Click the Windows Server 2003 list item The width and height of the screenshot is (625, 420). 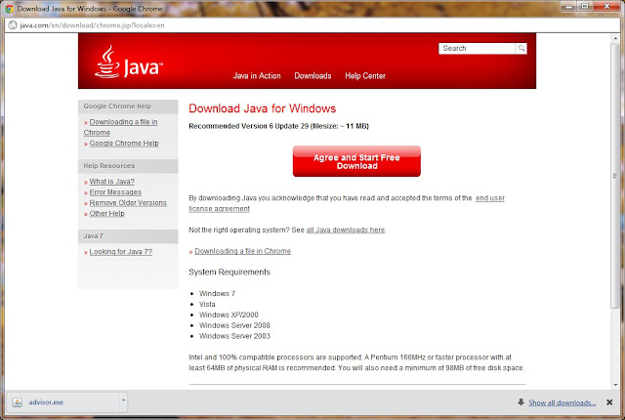(234, 336)
